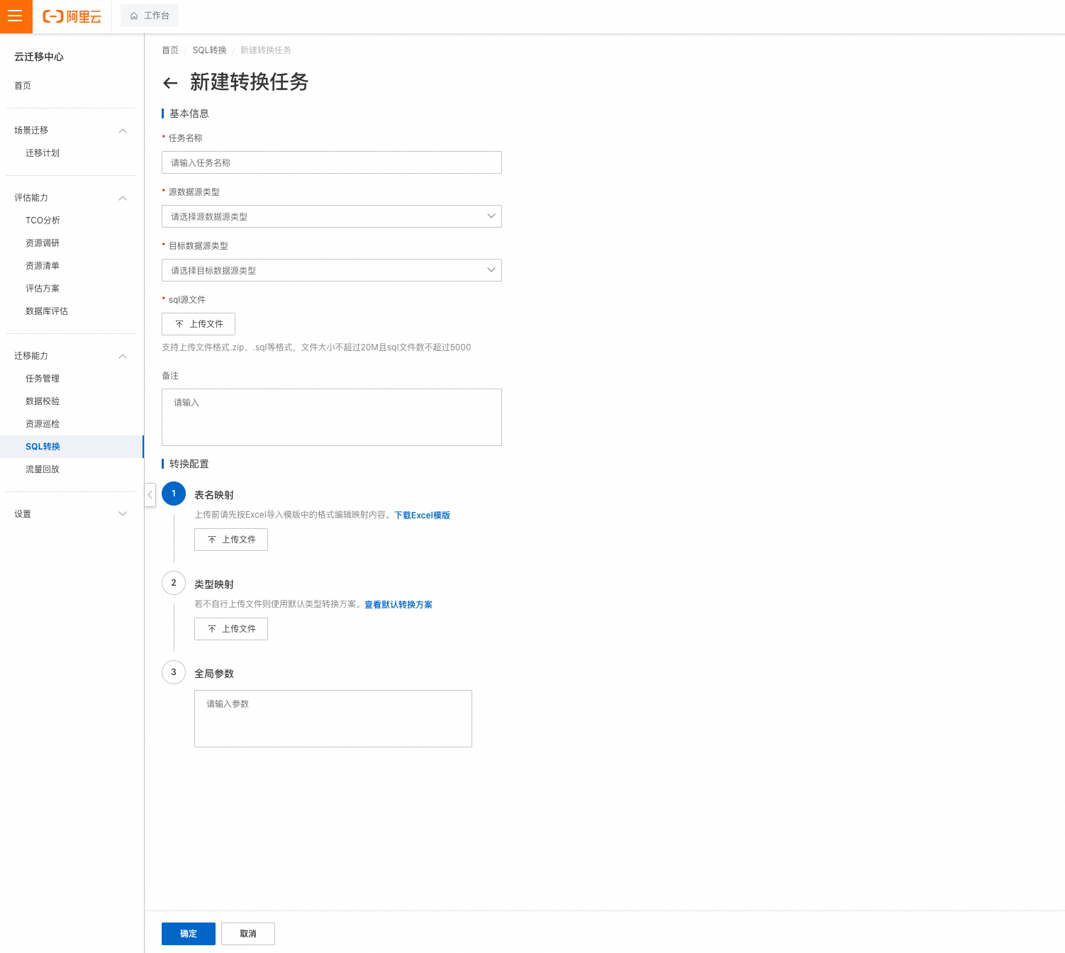Collapse the 迁移能力 section
1065x953 pixels.
click(x=123, y=356)
